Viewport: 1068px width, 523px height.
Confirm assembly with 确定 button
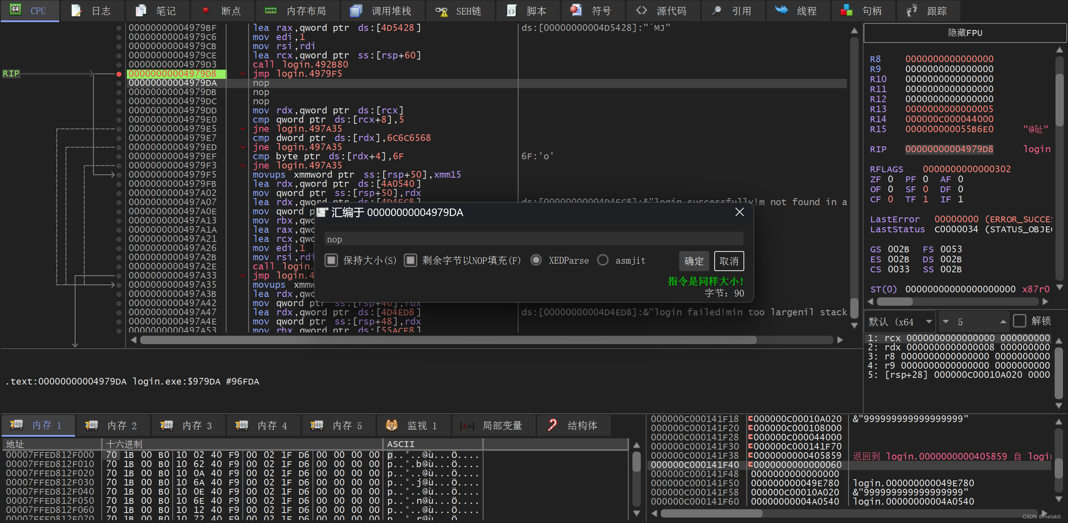point(694,261)
